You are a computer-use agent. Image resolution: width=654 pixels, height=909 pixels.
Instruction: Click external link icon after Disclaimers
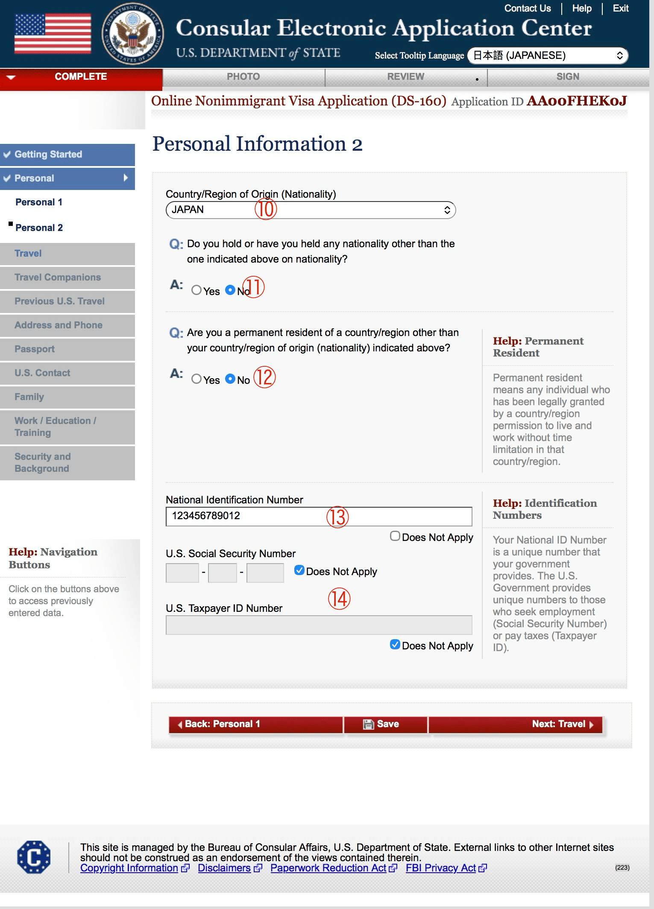click(258, 868)
